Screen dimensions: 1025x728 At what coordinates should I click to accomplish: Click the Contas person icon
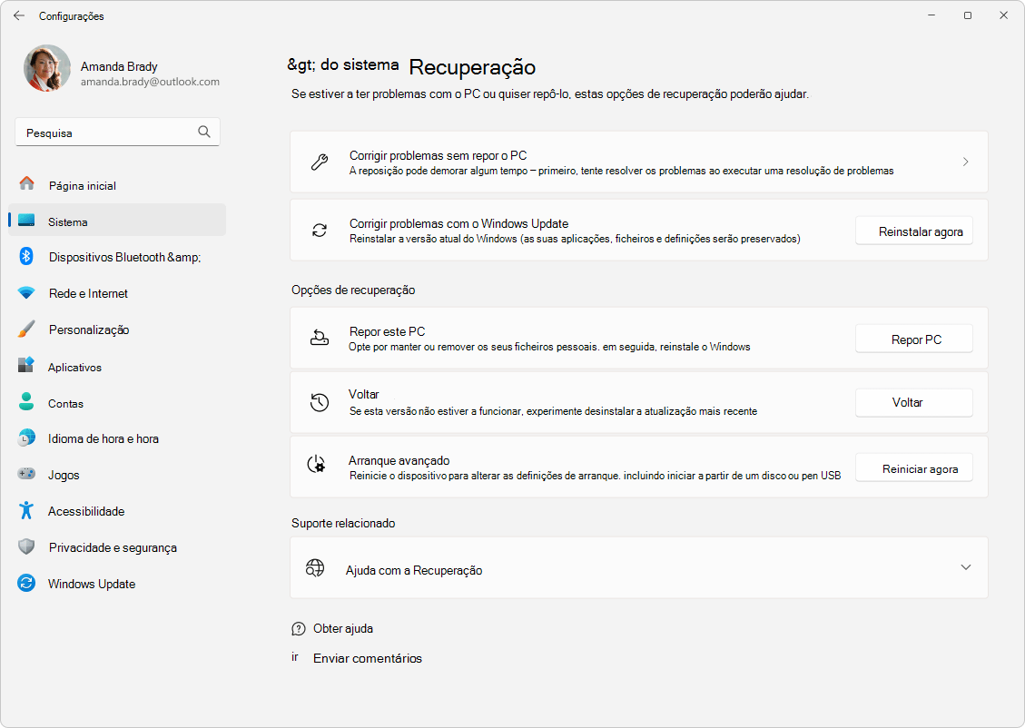(x=26, y=403)
